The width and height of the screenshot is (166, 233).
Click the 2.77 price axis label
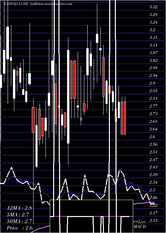click(x=153, y=106)
